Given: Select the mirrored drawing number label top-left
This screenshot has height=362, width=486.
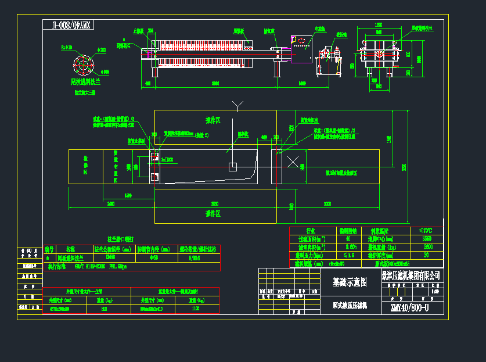Looking at the screenshot, I should pyautogui.click(x=69, y=25).
